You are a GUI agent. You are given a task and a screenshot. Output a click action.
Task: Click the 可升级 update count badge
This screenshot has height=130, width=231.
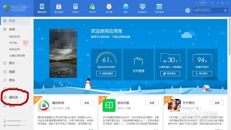26,43
